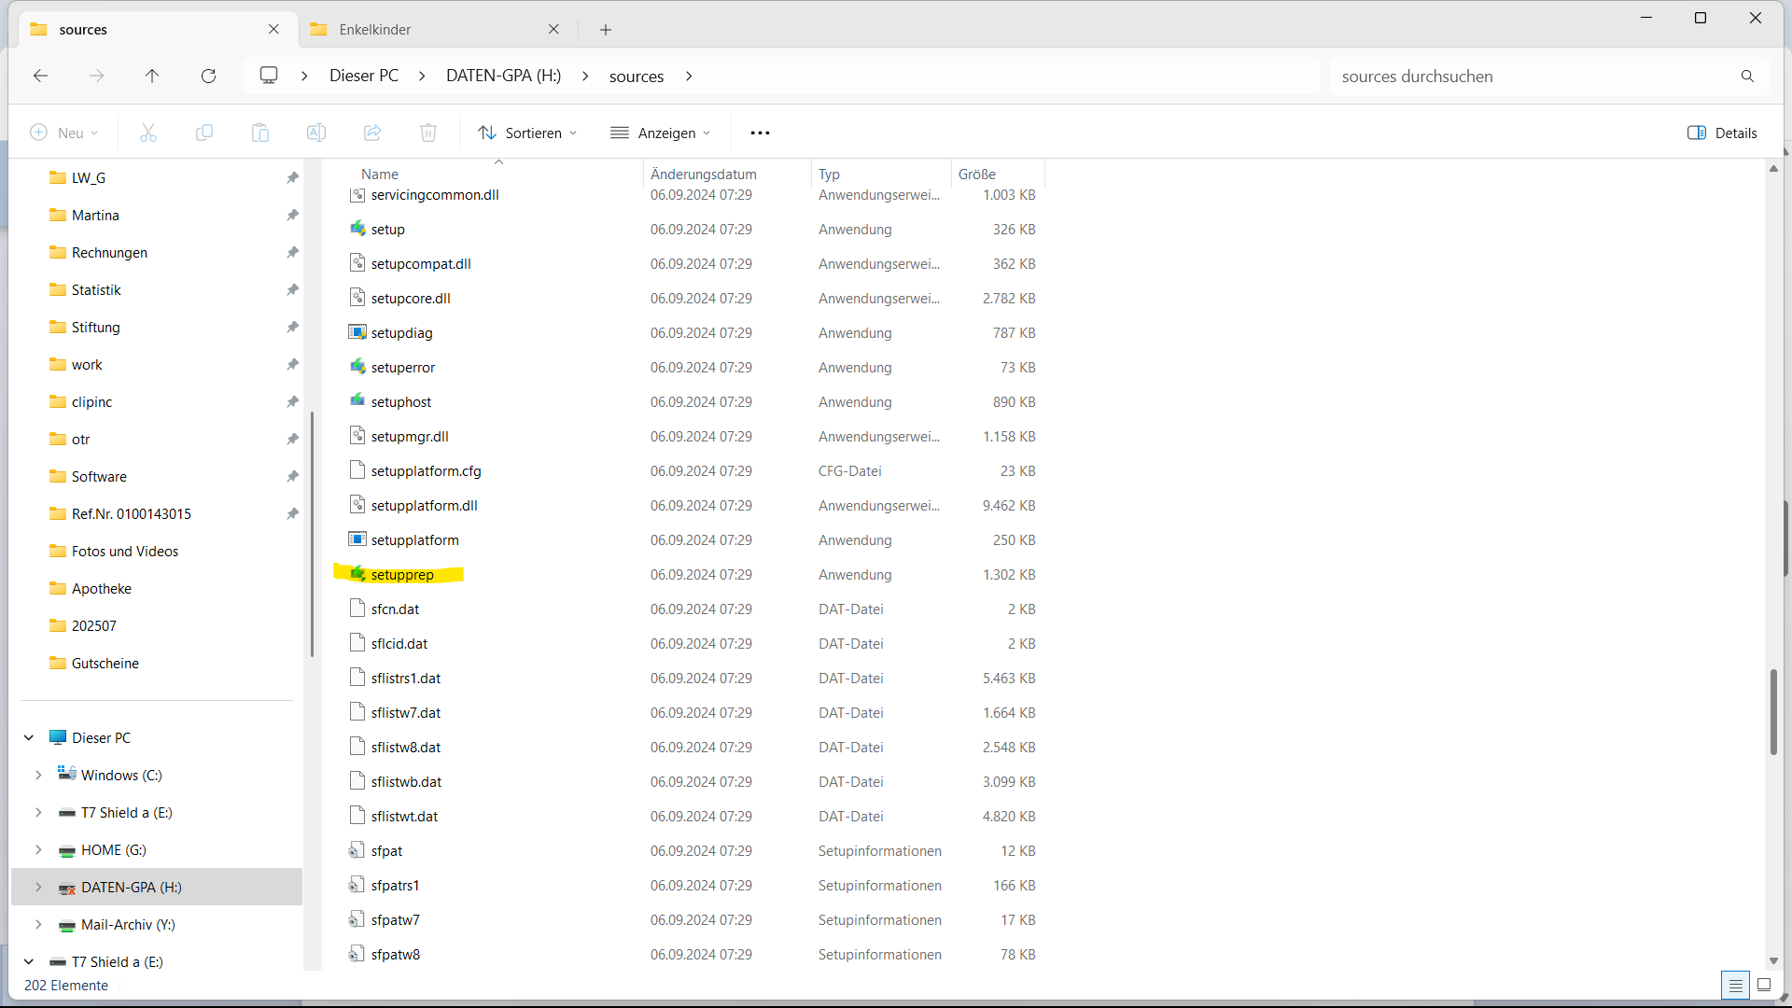Select Fotos und Videos folder

point(125,551)
